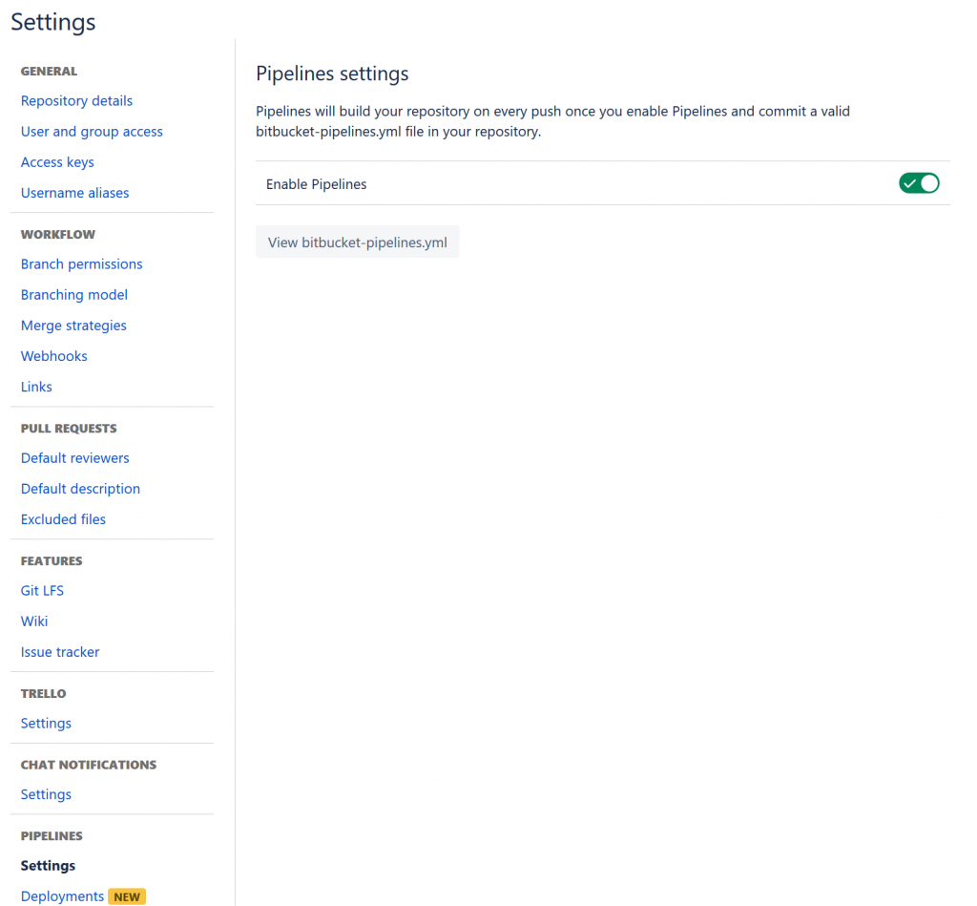The height and width of the screenshot is (906, 977).
Task: Open Wiki feature settings
Action: [34, 622]
